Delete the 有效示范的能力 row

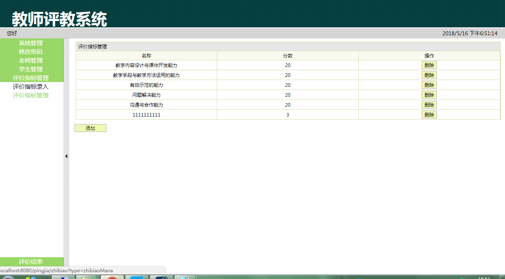429,85
